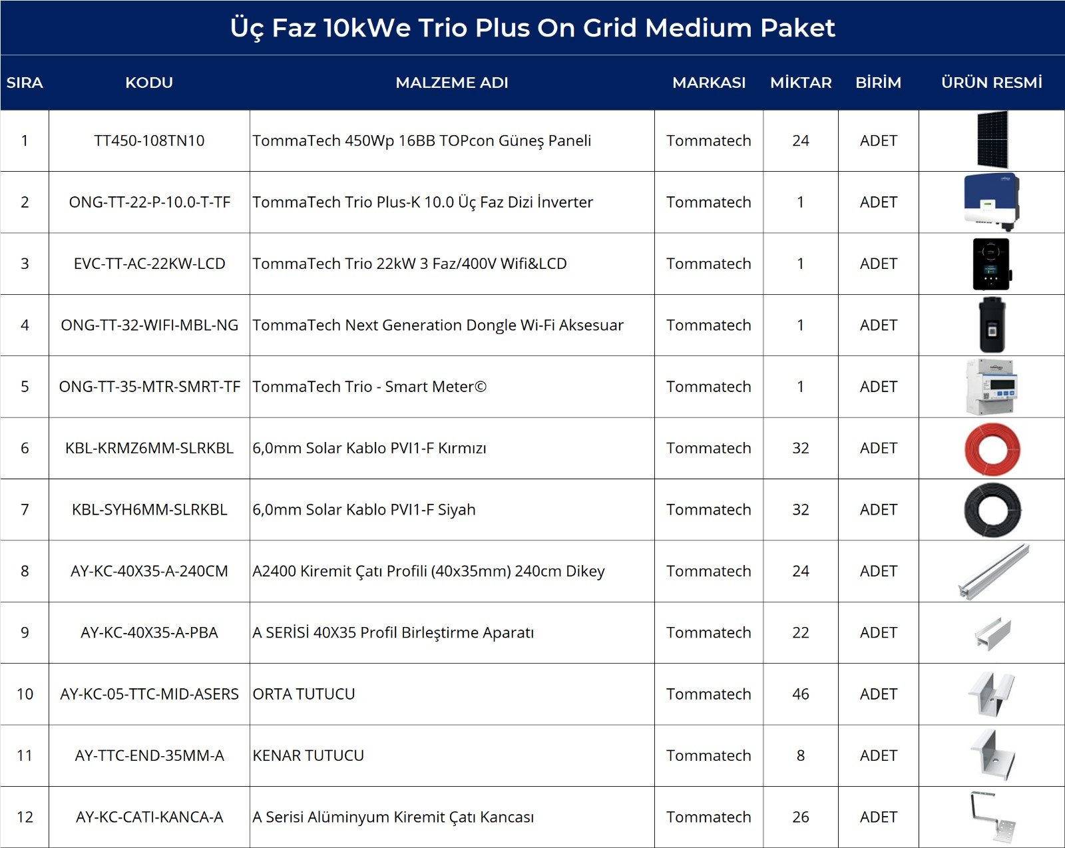The width and height of the screenshot is (1065, 848).
Task: Click quantity 24 in Güneş Paneli row
Action: 801,140
